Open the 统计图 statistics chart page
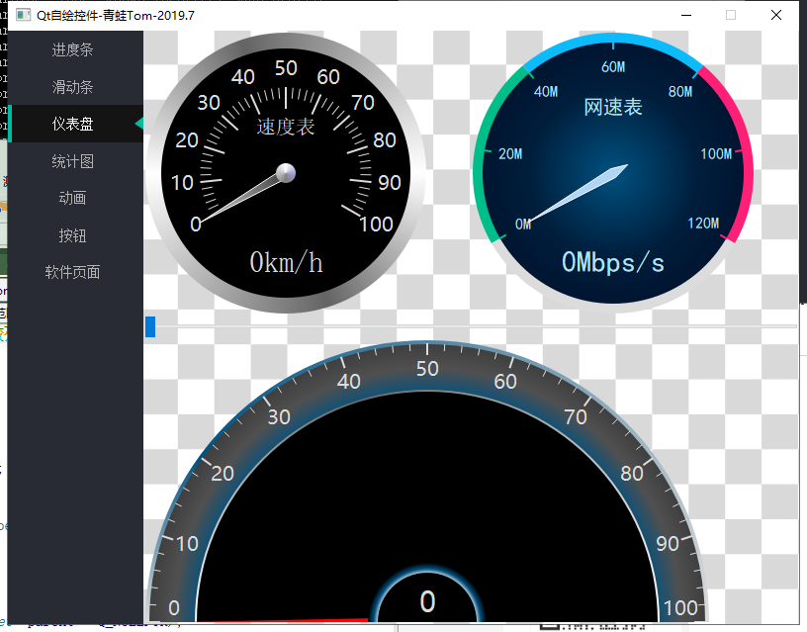The image size is (807, 632). point(72,161)
